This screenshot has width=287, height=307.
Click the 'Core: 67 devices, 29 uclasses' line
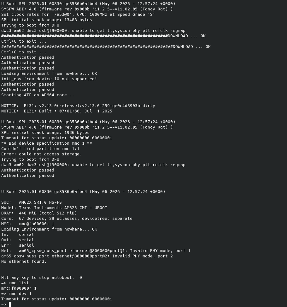pyautogui.click(x=67, y=219)
